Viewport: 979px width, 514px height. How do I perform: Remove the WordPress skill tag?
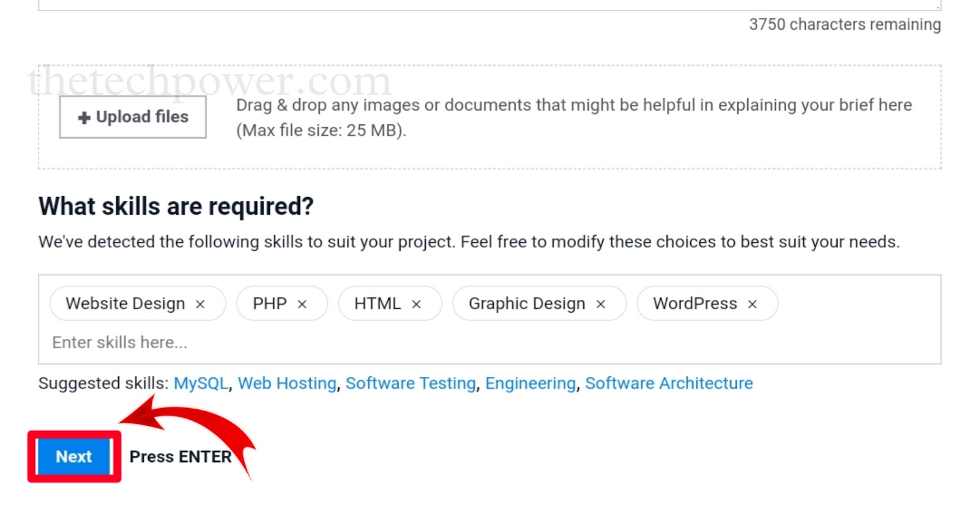pyautogui.click(x=753, y=304)
